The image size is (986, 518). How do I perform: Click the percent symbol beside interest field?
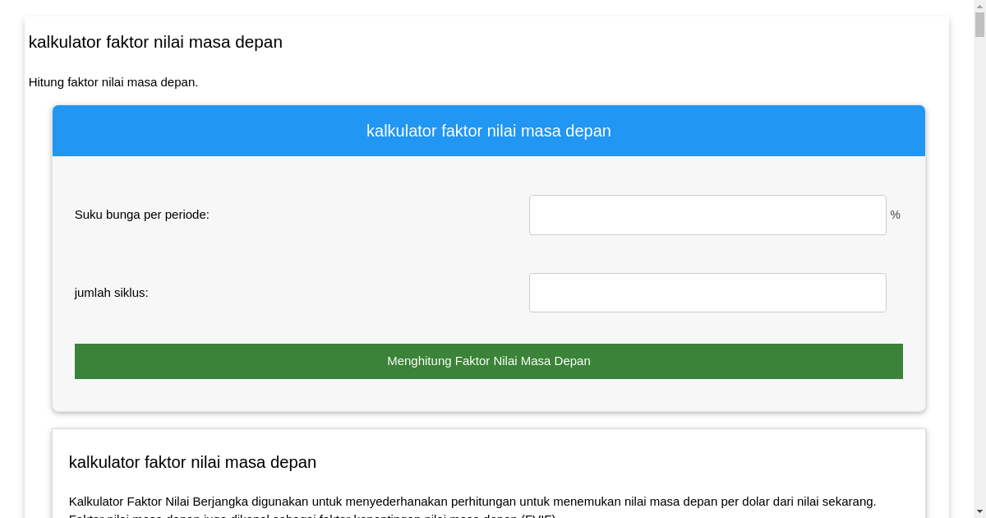pyautogui.click(x=895, y=215)
